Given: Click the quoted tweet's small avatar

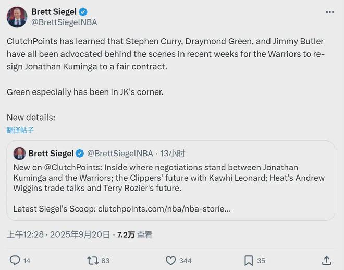Looking at the screenshot, I should (19, 154).
